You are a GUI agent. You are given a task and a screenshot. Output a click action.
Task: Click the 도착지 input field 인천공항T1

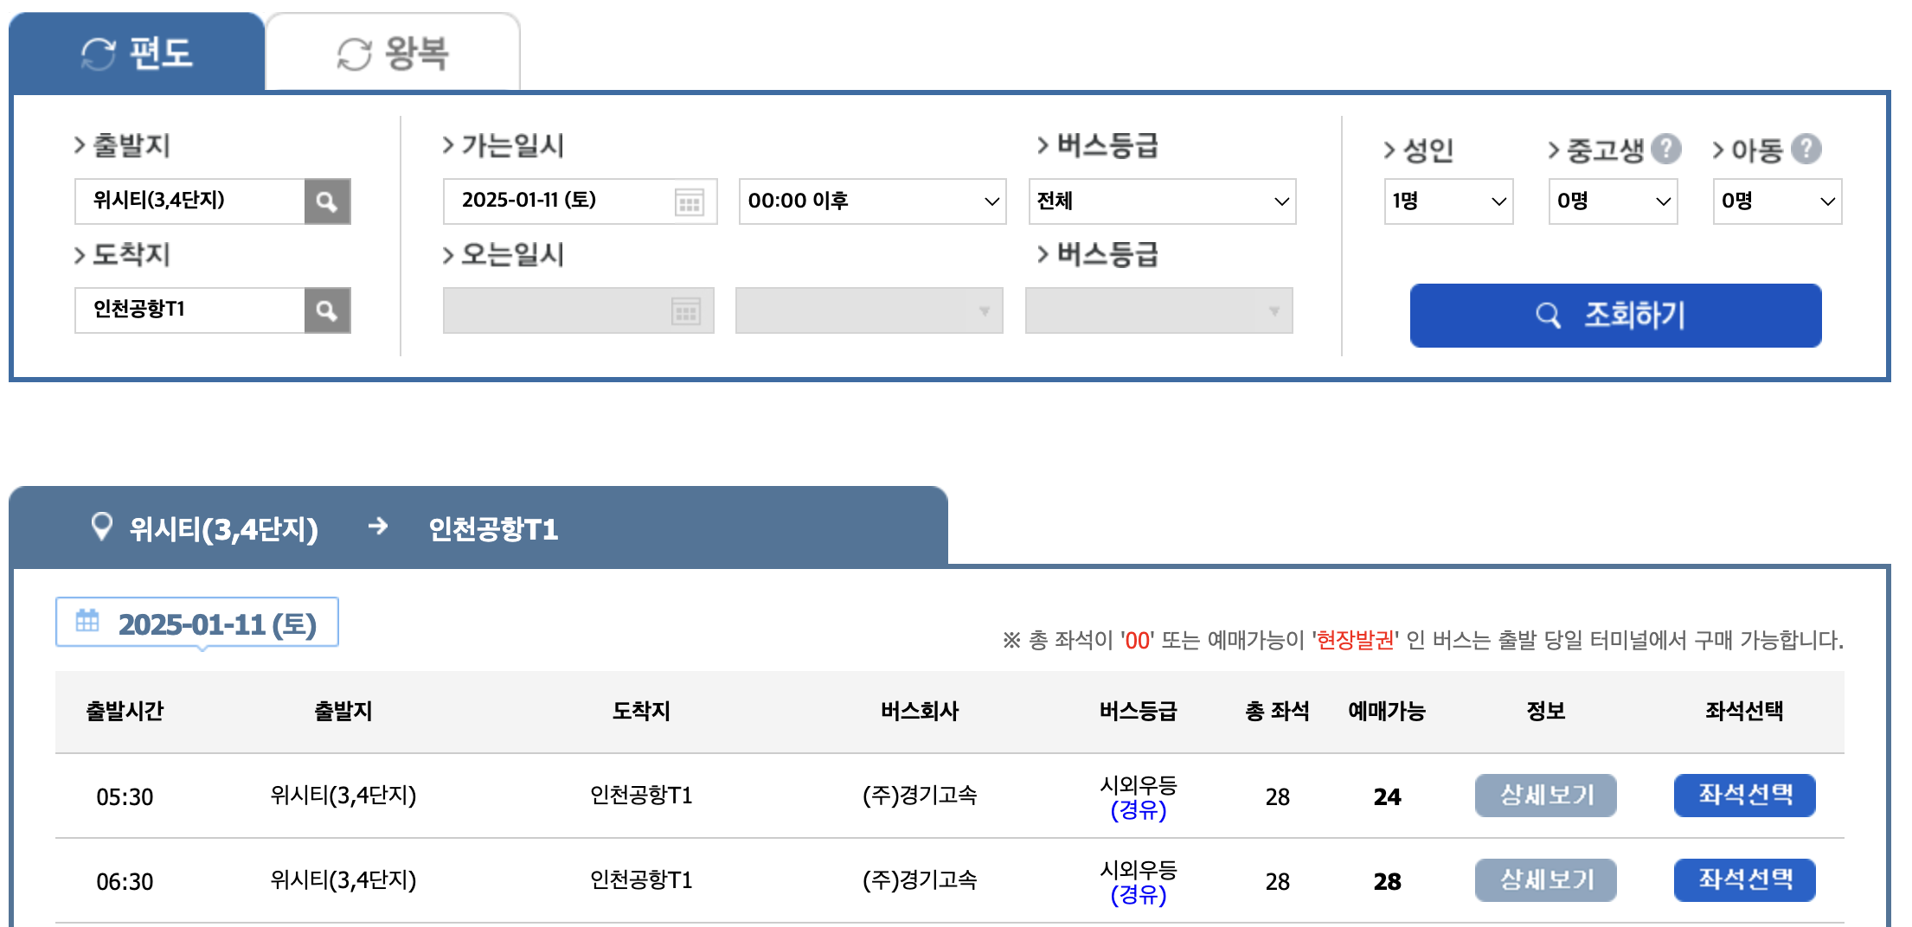point(190,310)
